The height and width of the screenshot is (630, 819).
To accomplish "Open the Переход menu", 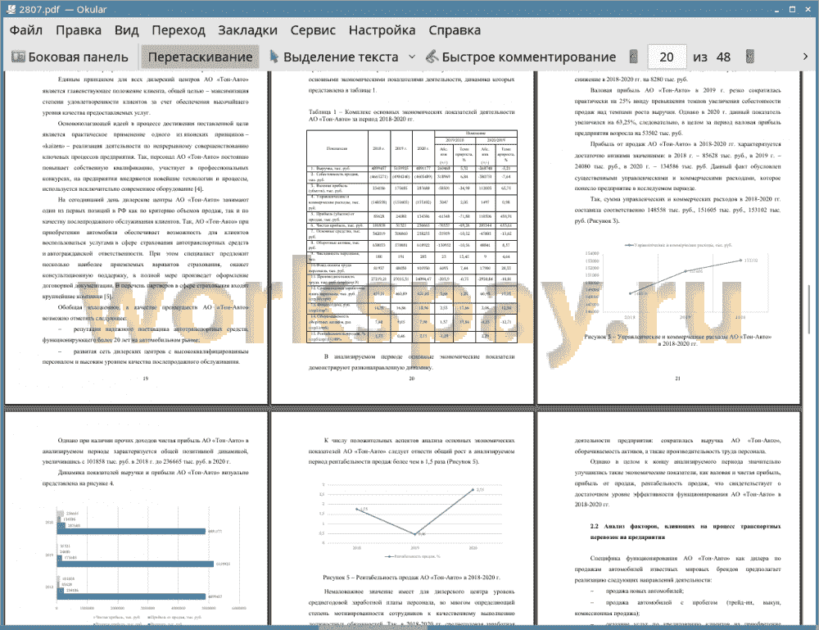I will coord(178,30).
